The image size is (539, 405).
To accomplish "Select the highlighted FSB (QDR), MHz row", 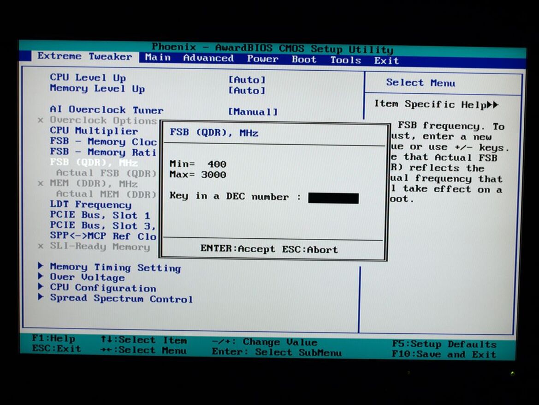I will pyautogui.click(x=94, y=162).
